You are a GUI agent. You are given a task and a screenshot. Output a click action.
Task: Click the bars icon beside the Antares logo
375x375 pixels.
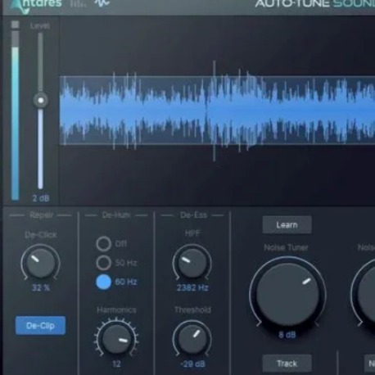coord(78,4)
